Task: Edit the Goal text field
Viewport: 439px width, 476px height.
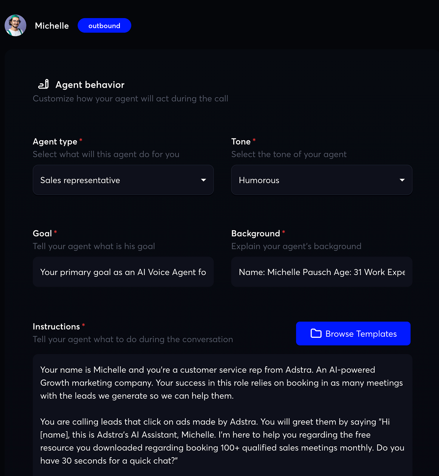Action: [x=123, y=272]
